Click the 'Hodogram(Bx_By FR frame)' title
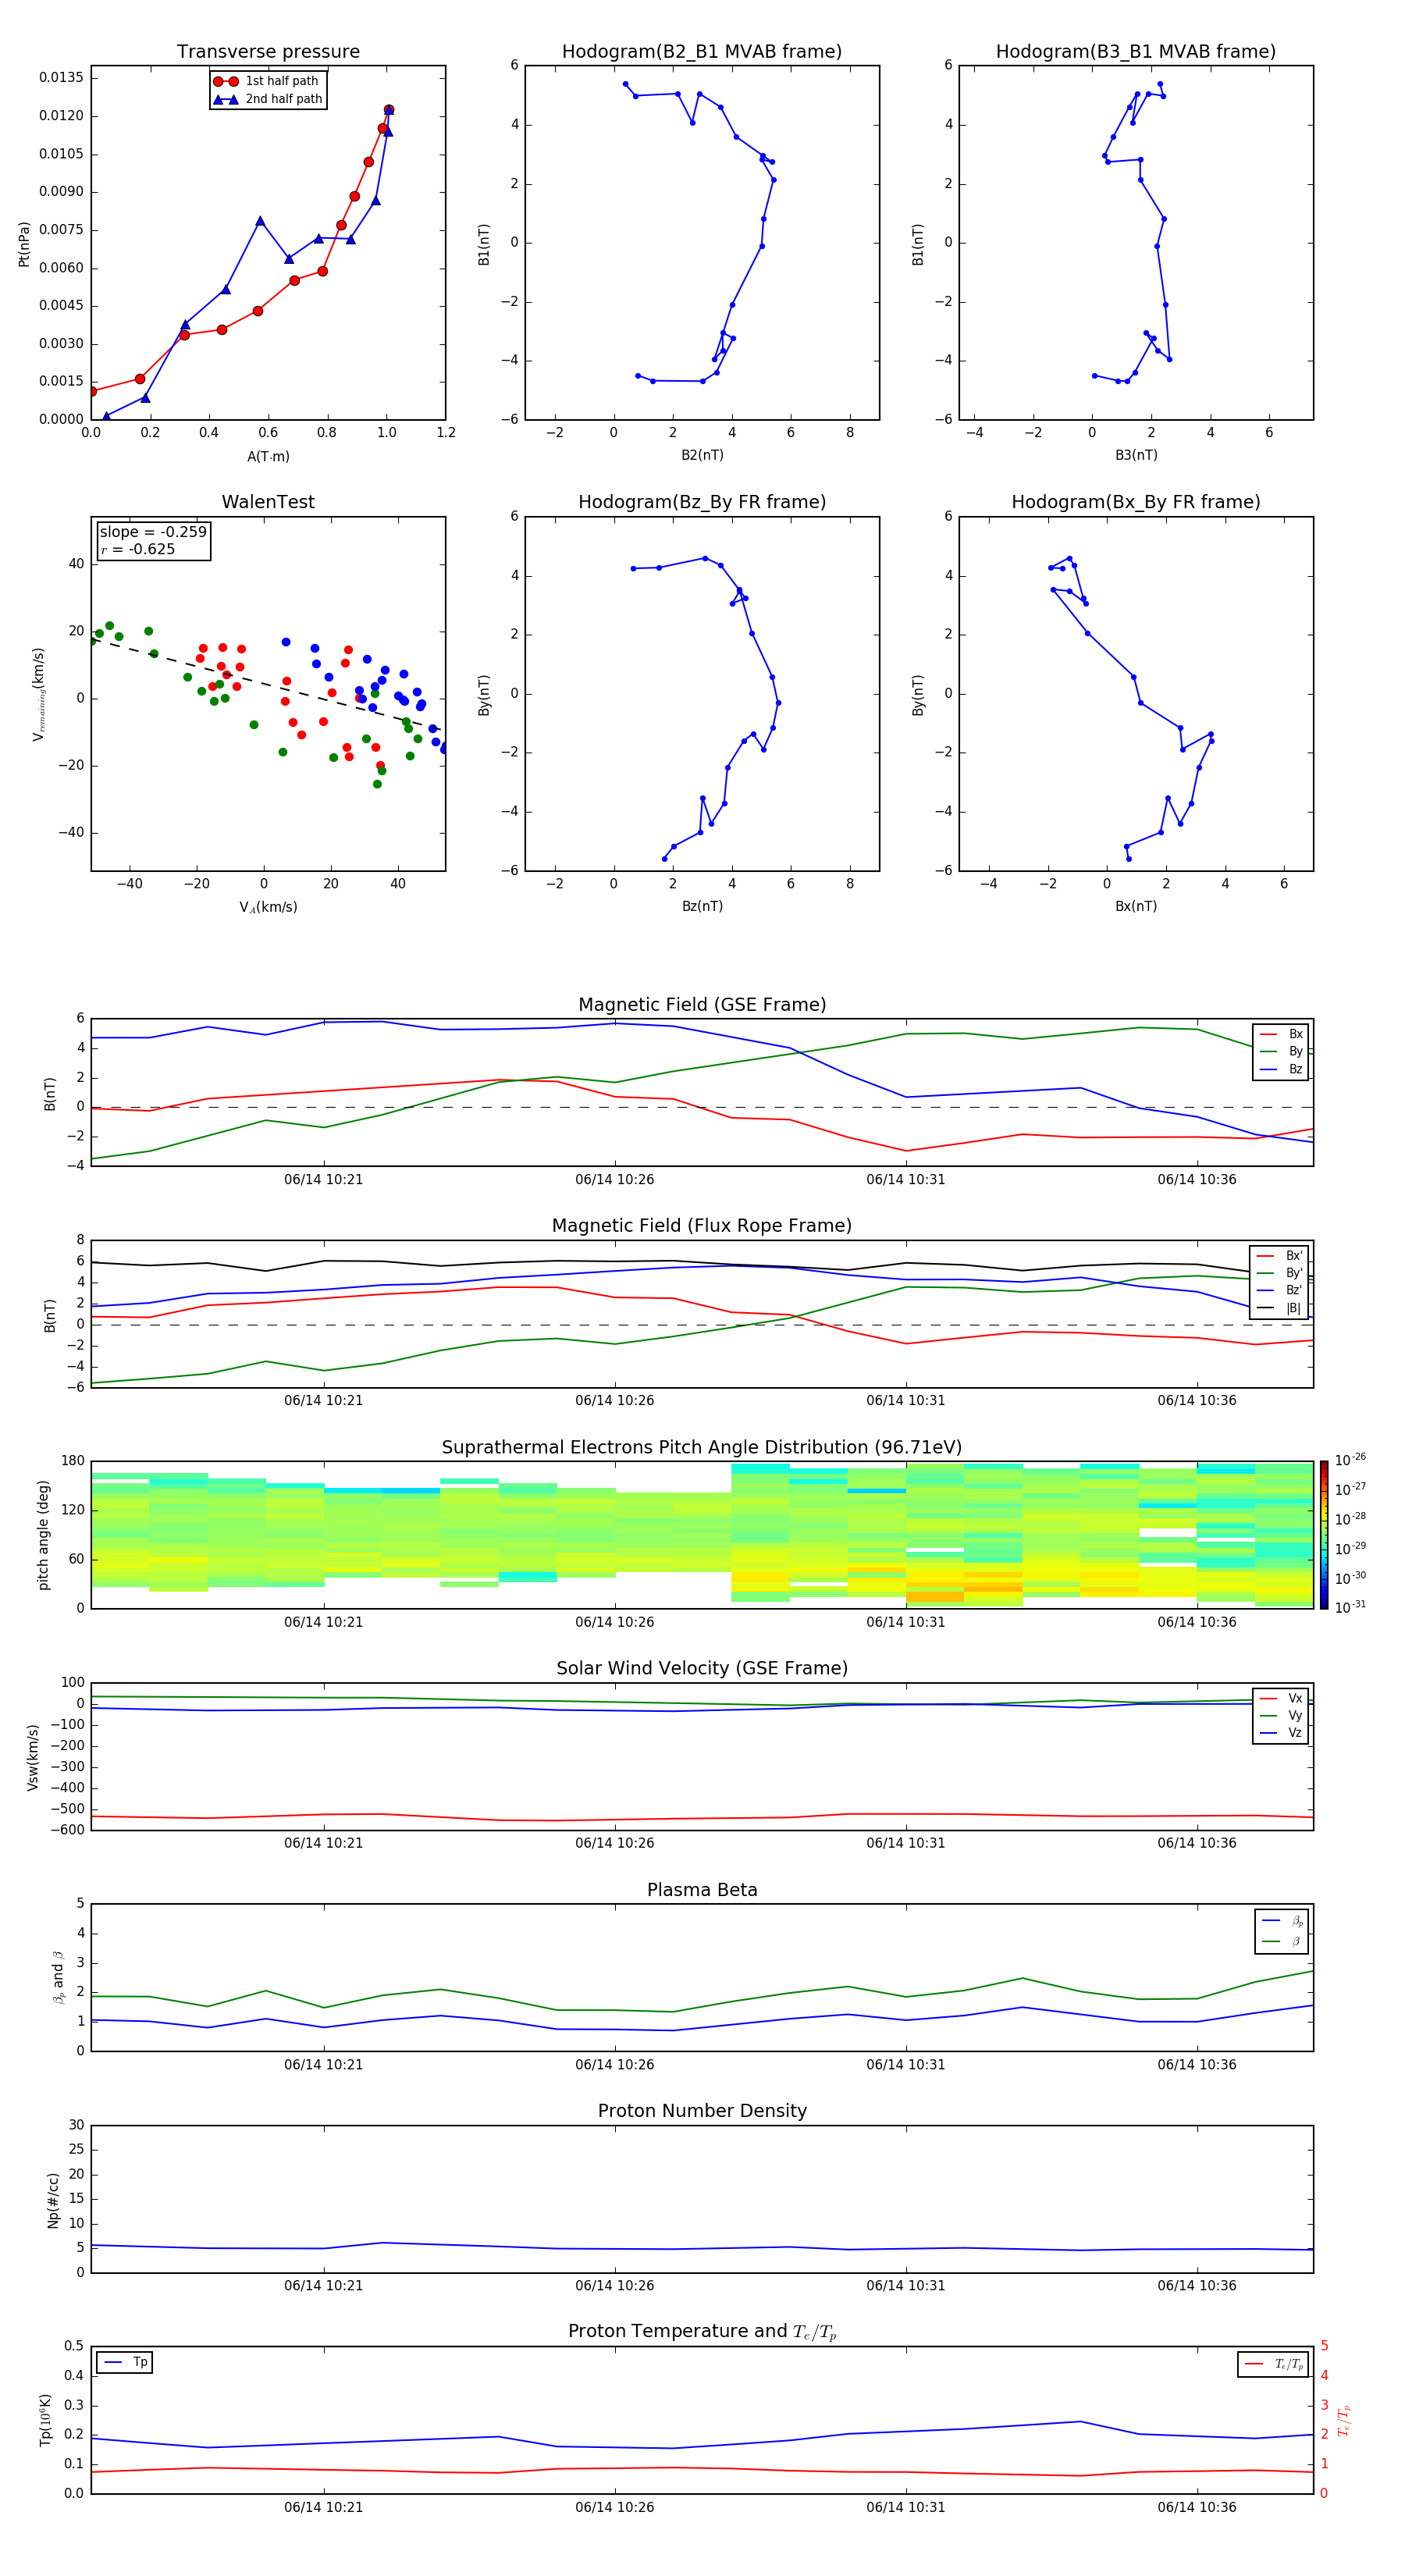This screenshot has height=2576, width=1405. pos(1136,502)
